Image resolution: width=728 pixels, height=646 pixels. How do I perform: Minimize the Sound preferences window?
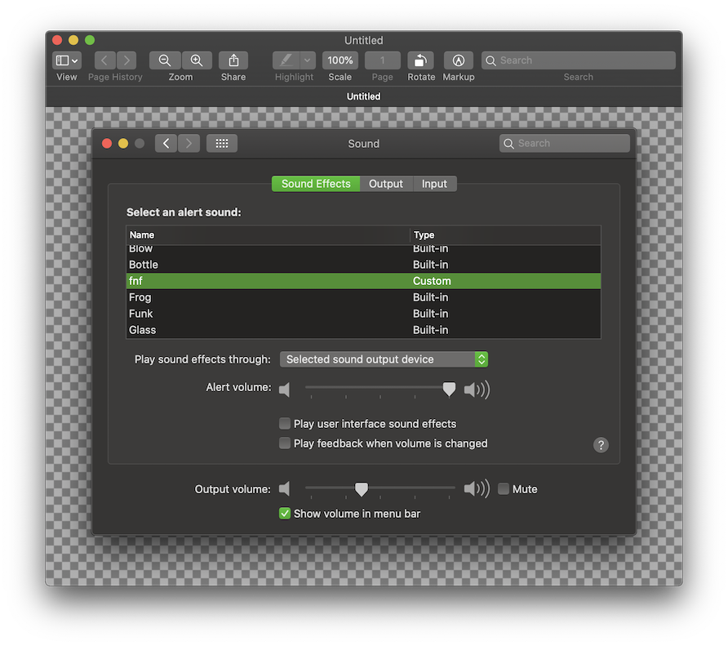click(x=123, y=144)
